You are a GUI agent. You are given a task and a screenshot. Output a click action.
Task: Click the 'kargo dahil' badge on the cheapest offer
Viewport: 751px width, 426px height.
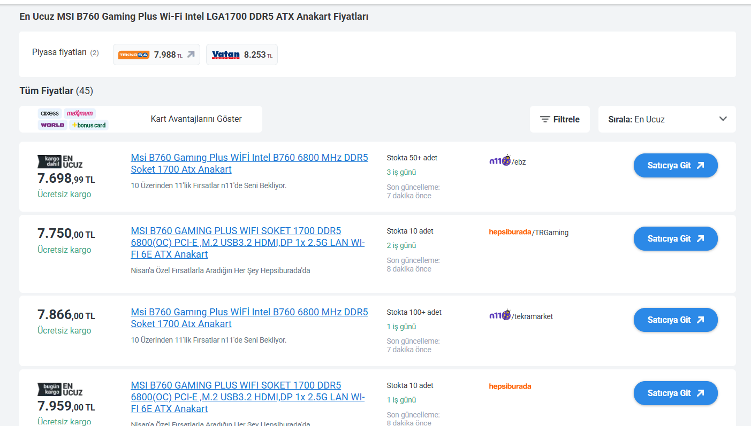click(x=49, y=161)
